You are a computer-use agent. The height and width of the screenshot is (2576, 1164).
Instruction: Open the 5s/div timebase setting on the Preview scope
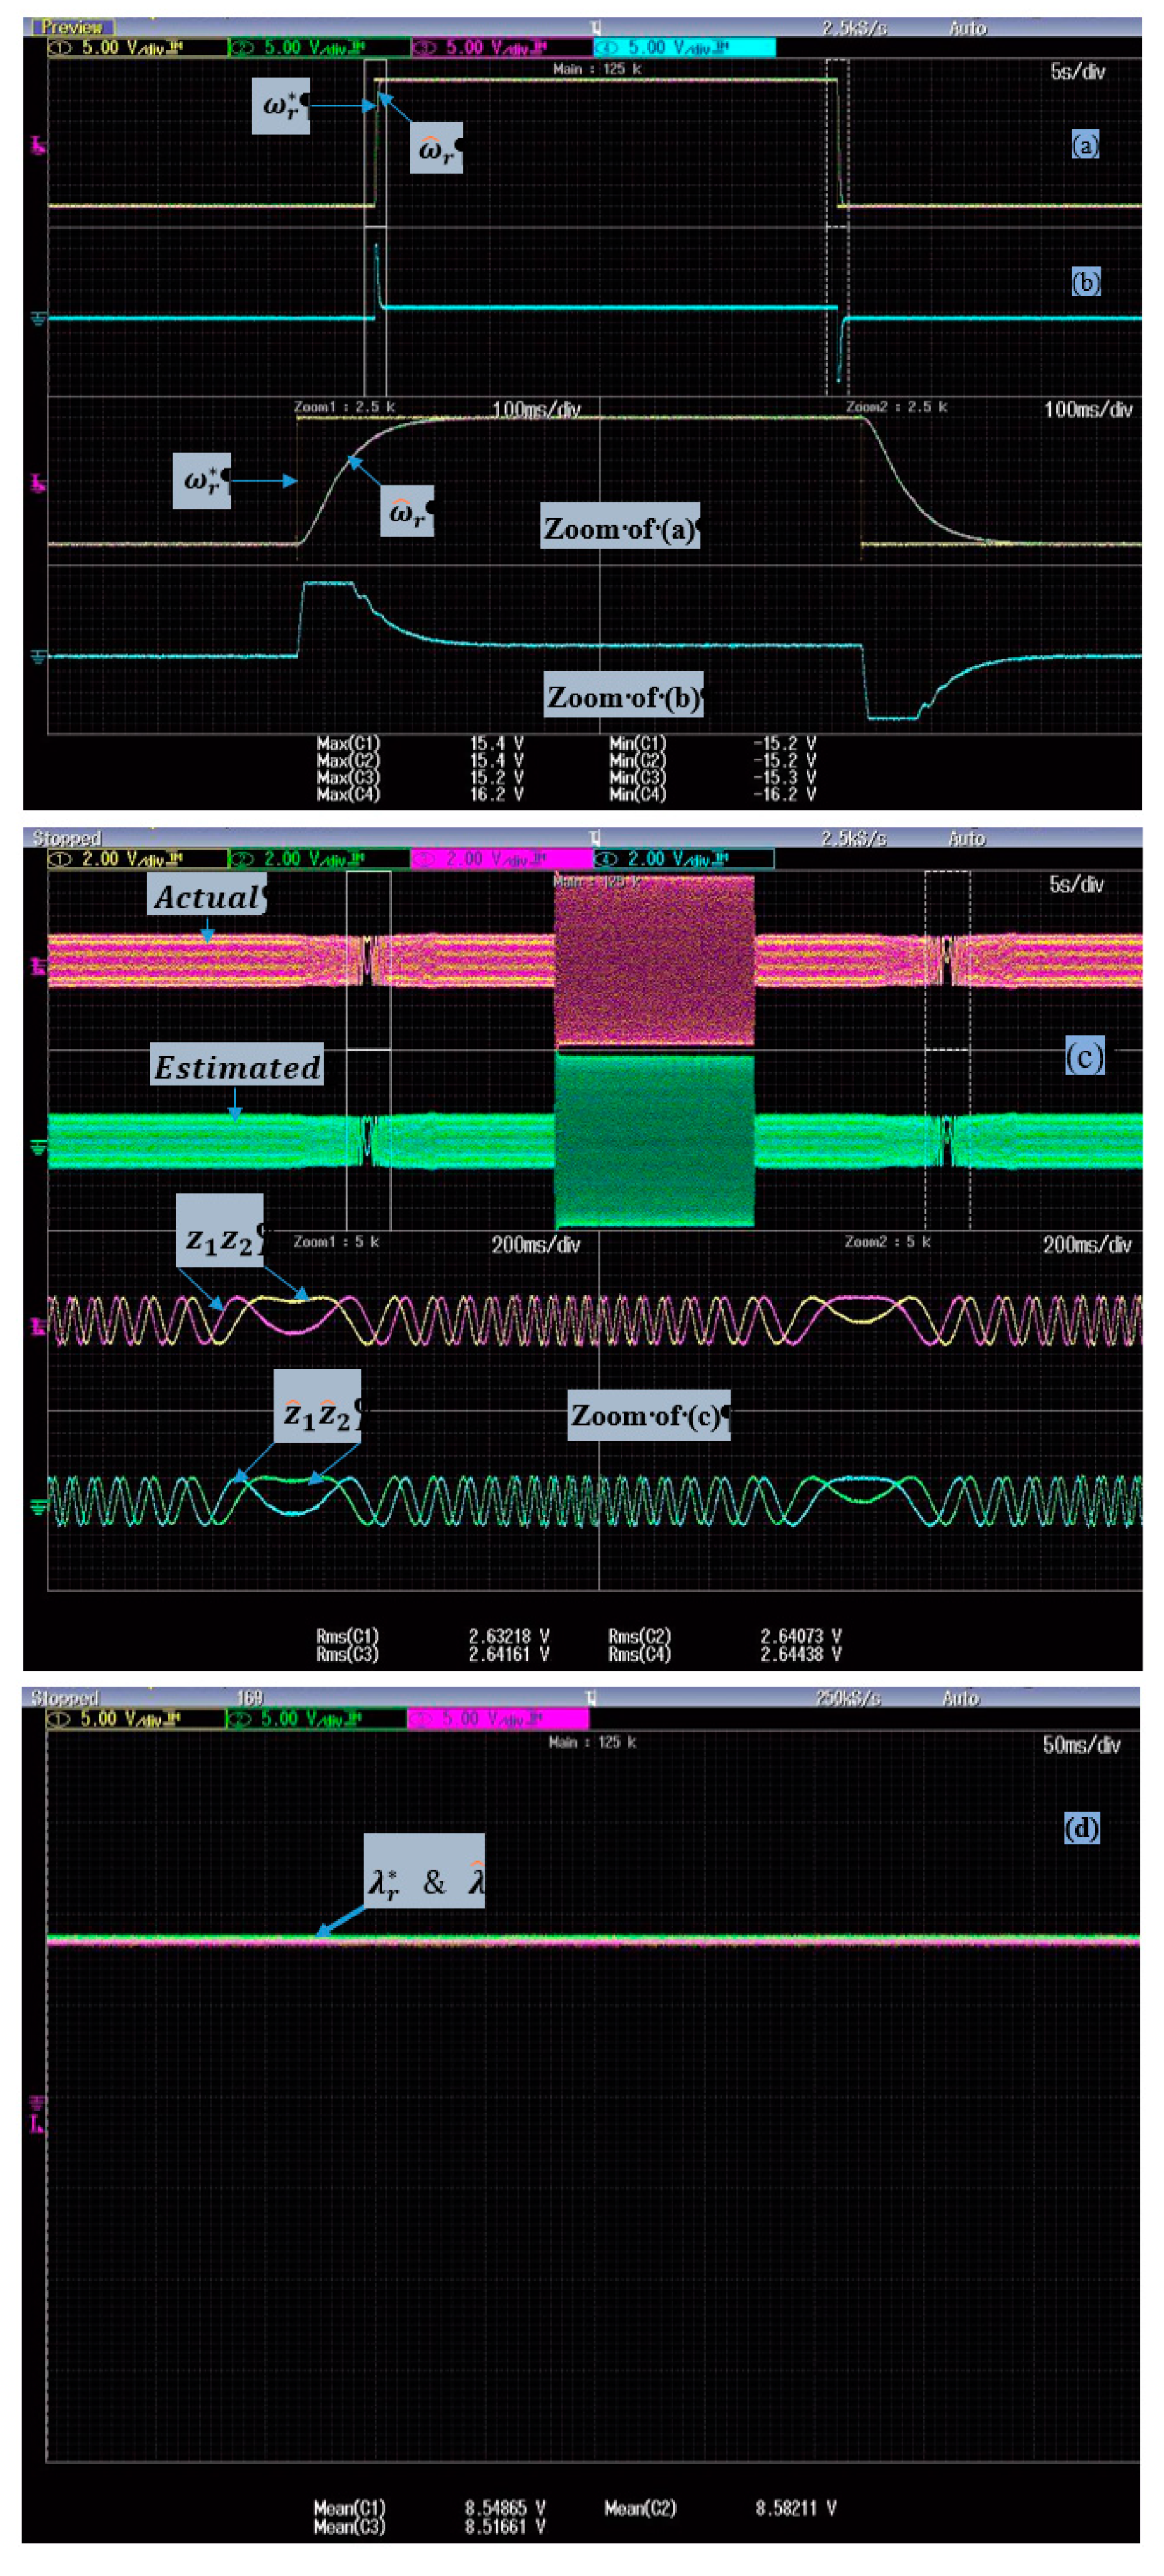point(1077,71)
